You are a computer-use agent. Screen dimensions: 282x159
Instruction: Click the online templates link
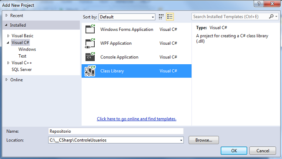pos(136,119)
